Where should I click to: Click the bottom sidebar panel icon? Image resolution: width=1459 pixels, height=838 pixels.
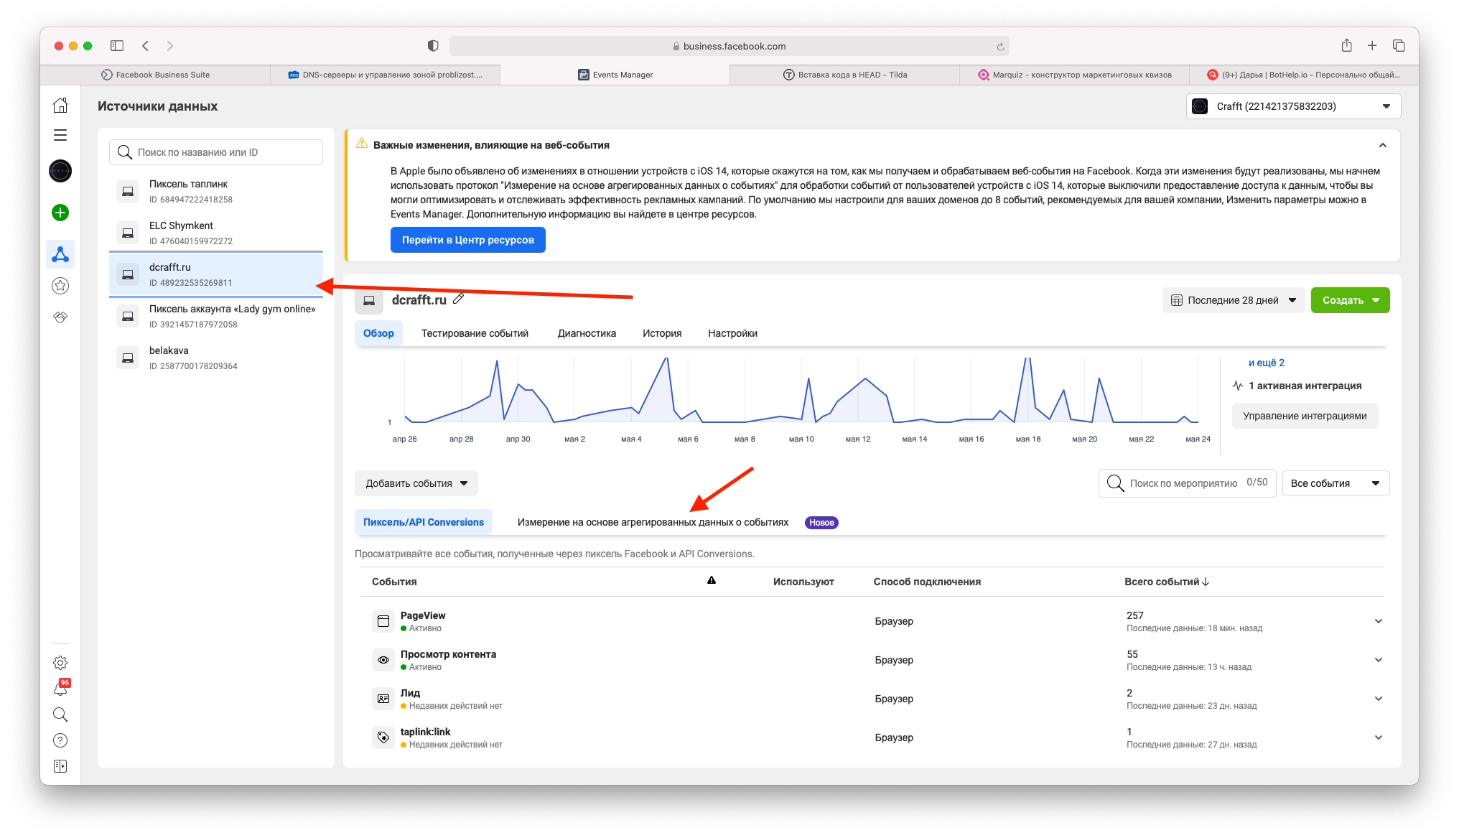pos(60,766)
